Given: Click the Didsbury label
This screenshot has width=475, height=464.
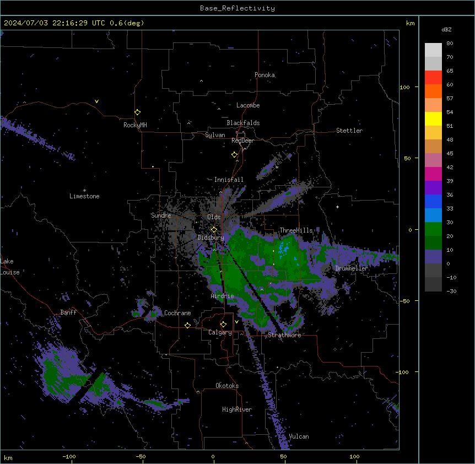Looking at the screenshot, I should tap(211, 238).
